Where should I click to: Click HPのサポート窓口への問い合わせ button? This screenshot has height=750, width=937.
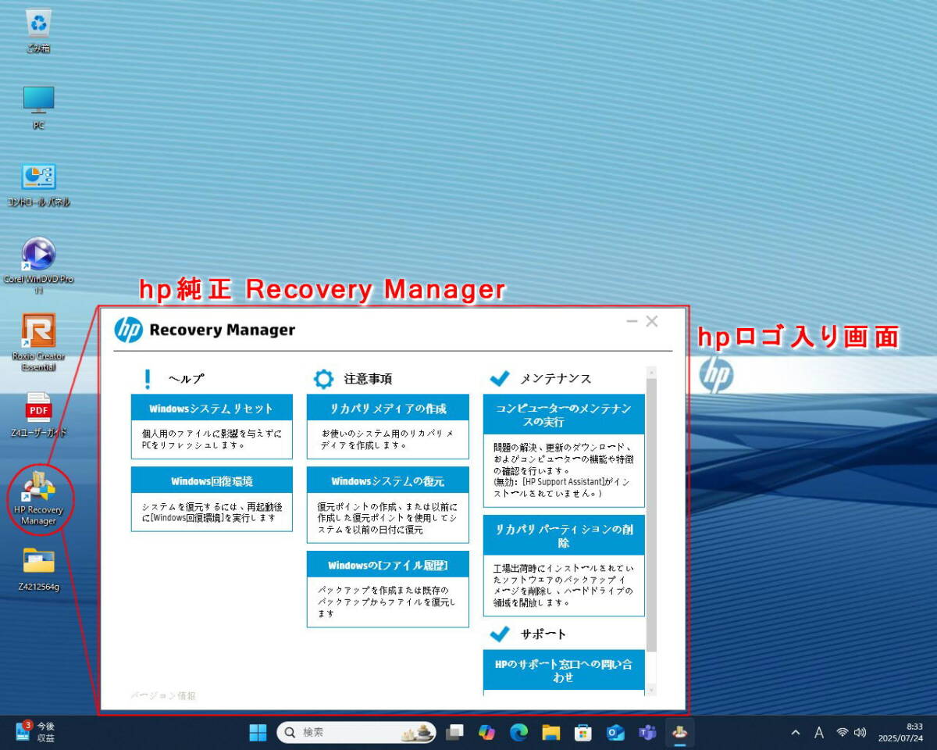564,670
